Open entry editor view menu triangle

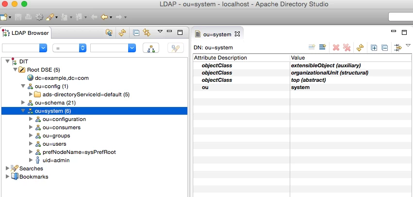408,45
